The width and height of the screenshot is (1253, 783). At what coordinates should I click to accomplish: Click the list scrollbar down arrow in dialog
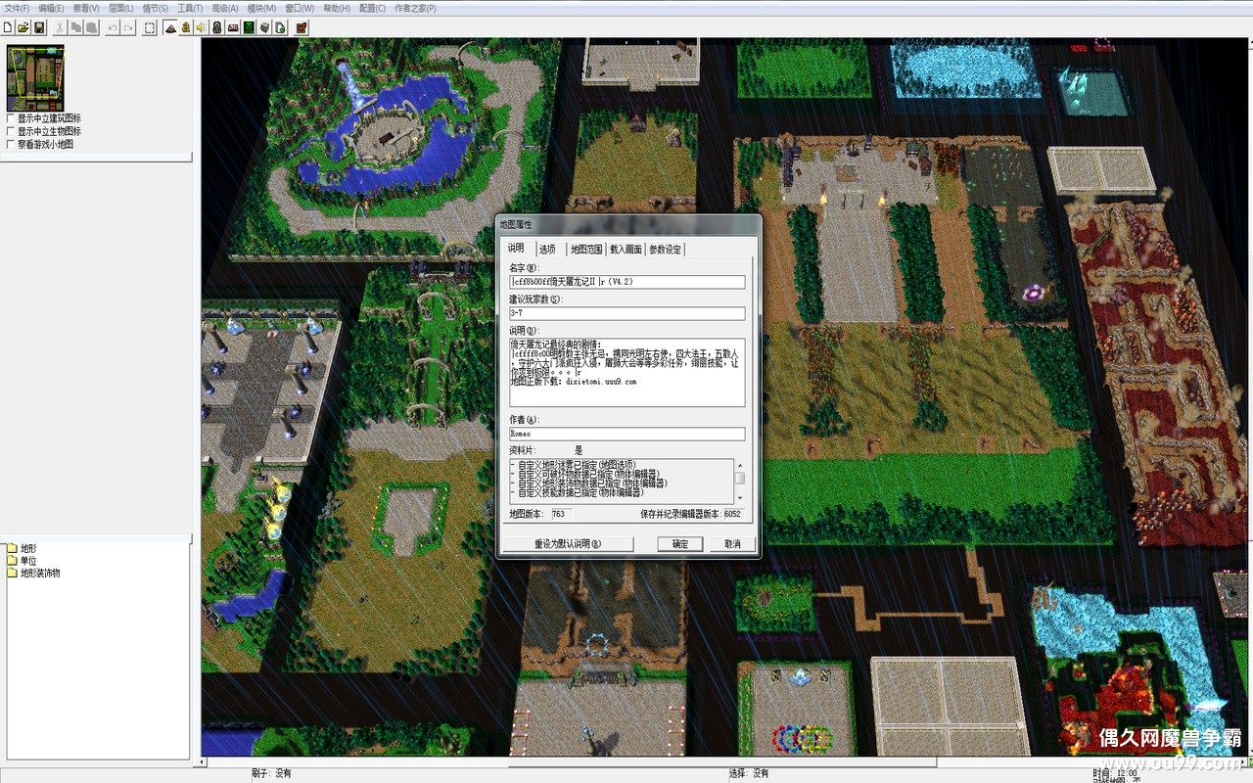coord(740,496)
